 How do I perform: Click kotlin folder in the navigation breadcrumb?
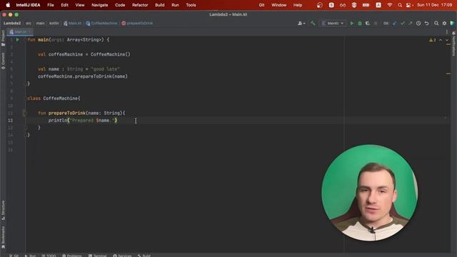(x=54, y=24)
